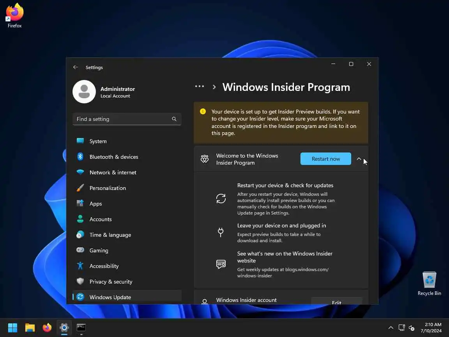Screen dimensions: 449x337
Task: Click the Administrator profile avatar
Action: [x=84, y=92]
